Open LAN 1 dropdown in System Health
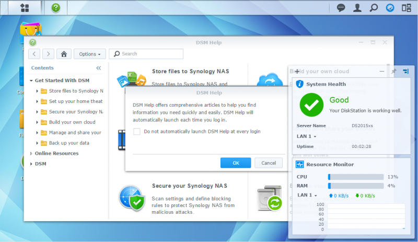The width and height of the screenshot is (418, 242). (307, 136)
